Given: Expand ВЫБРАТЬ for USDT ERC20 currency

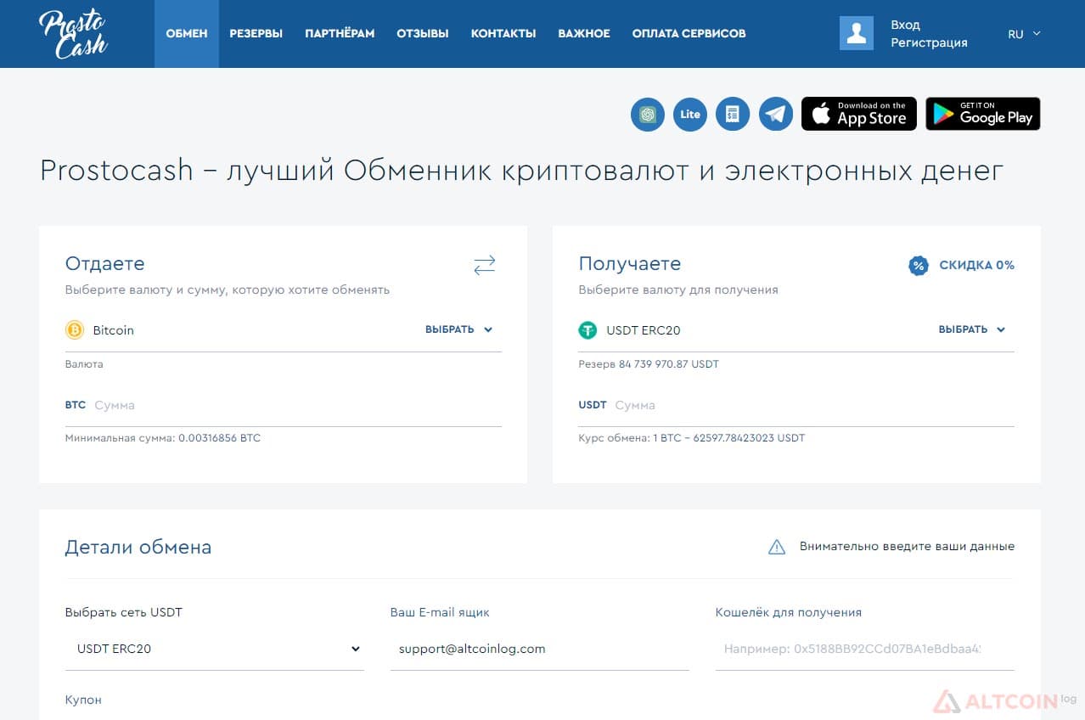Looking at the screenshot, I should pos(972,329).
